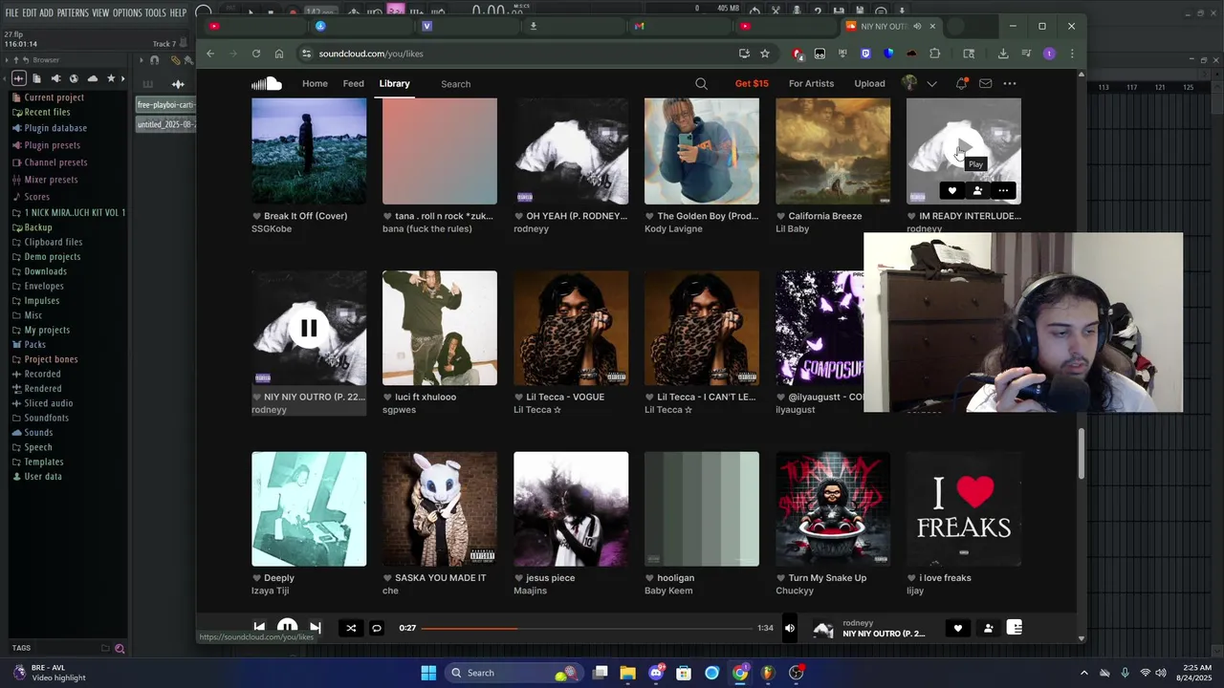Unlike current track via player bar heart

pos(957,628)
